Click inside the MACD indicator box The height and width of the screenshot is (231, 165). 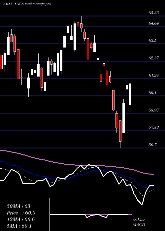91,214
